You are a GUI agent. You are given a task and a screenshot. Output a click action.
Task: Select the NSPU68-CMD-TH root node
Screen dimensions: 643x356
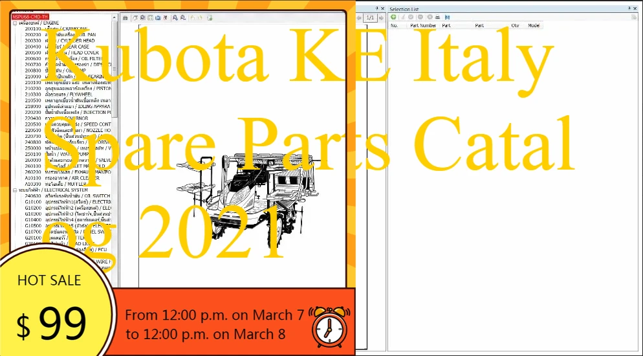coord(30,17)
